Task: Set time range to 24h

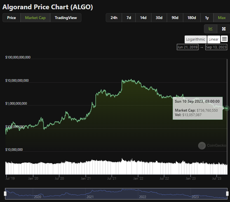Action: pos(114,18)
